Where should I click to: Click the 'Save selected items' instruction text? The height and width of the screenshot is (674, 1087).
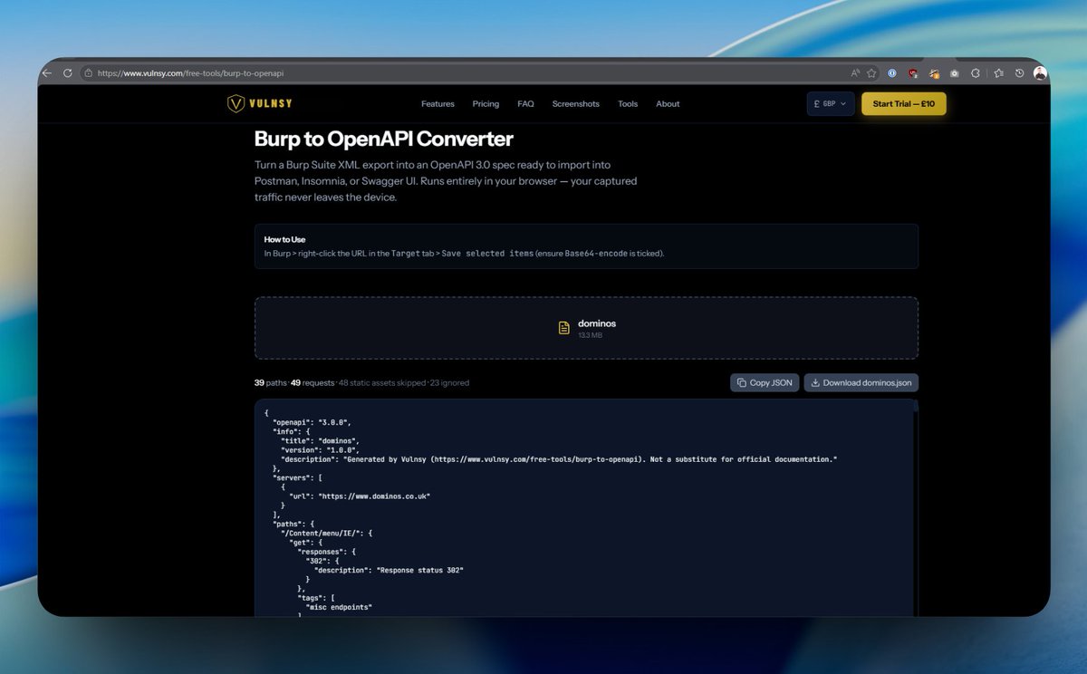click(x=487, y=254)
